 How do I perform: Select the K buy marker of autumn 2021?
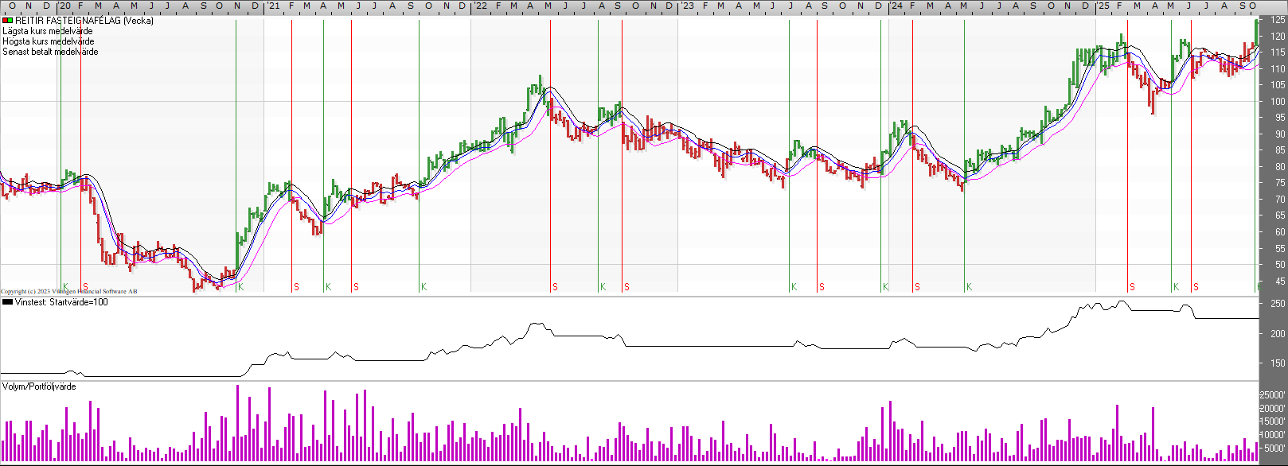point(423,287)
